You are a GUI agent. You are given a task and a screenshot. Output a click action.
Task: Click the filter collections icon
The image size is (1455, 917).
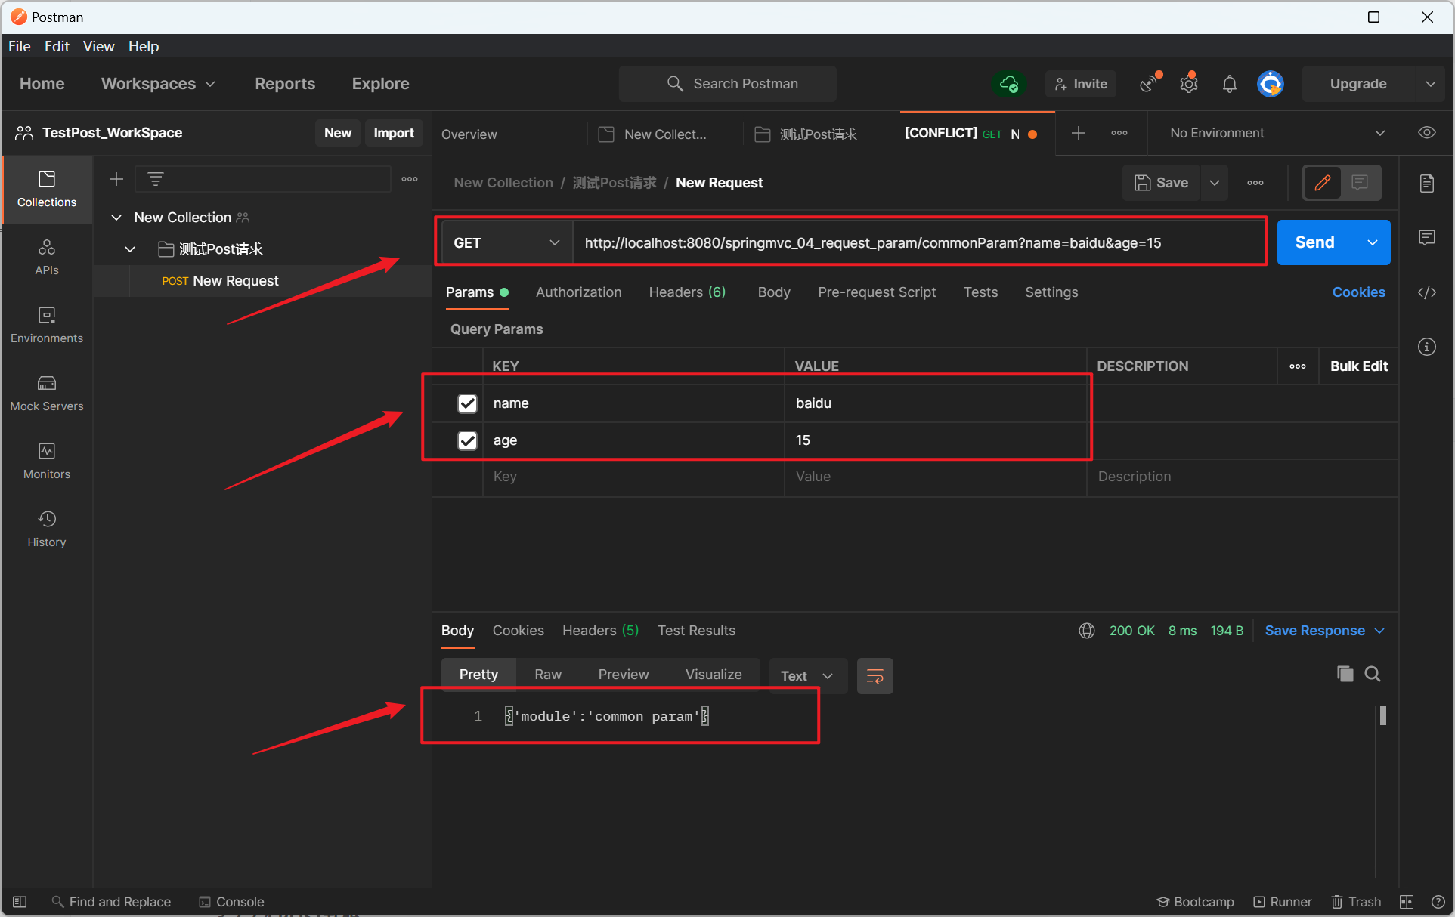(x=156, y=179)
